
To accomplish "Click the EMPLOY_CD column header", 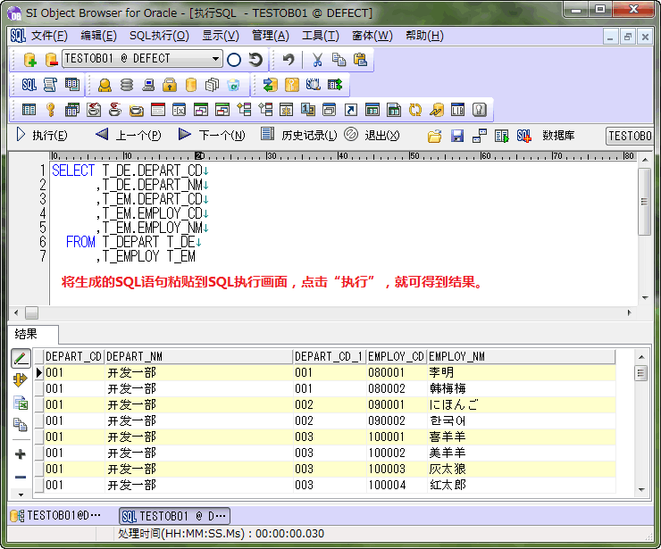I will click(397, 356).
